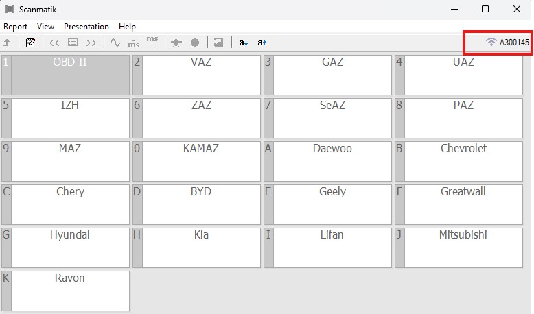
Task: Click the double right chevron icon
Action: point(91,43)
